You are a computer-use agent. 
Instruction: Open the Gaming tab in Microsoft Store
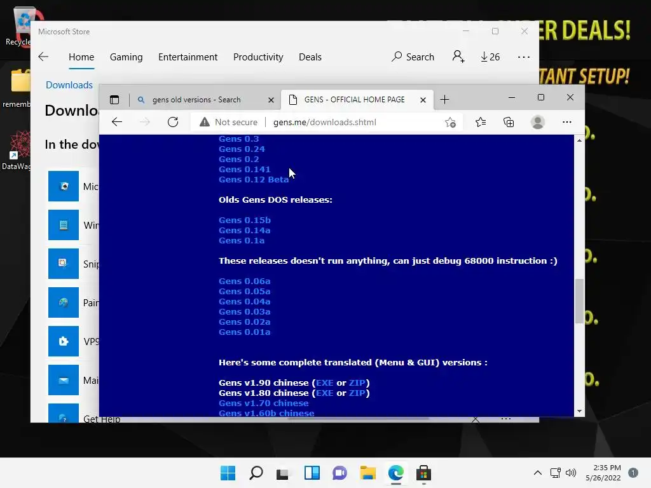click(x=127, y=57)
